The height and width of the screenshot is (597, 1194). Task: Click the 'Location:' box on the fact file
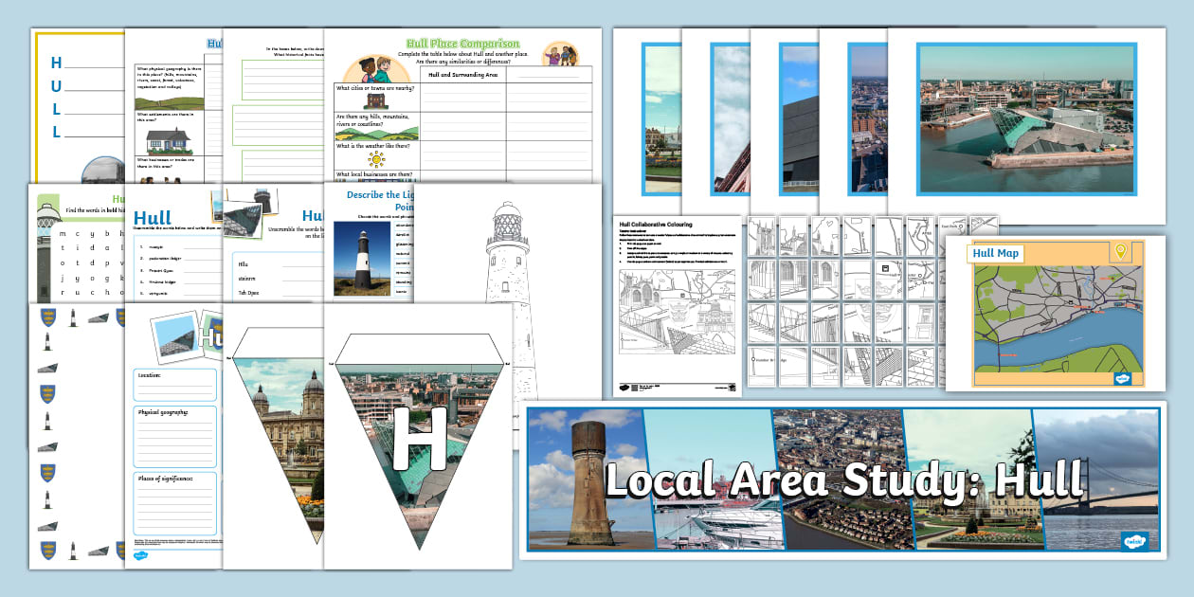click(x=175, y=384)
